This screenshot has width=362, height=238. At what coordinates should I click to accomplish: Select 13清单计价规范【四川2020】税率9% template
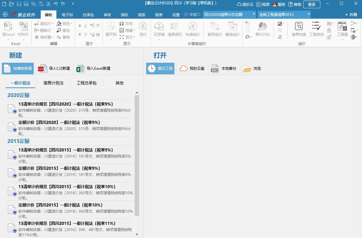tap(70, 109)
